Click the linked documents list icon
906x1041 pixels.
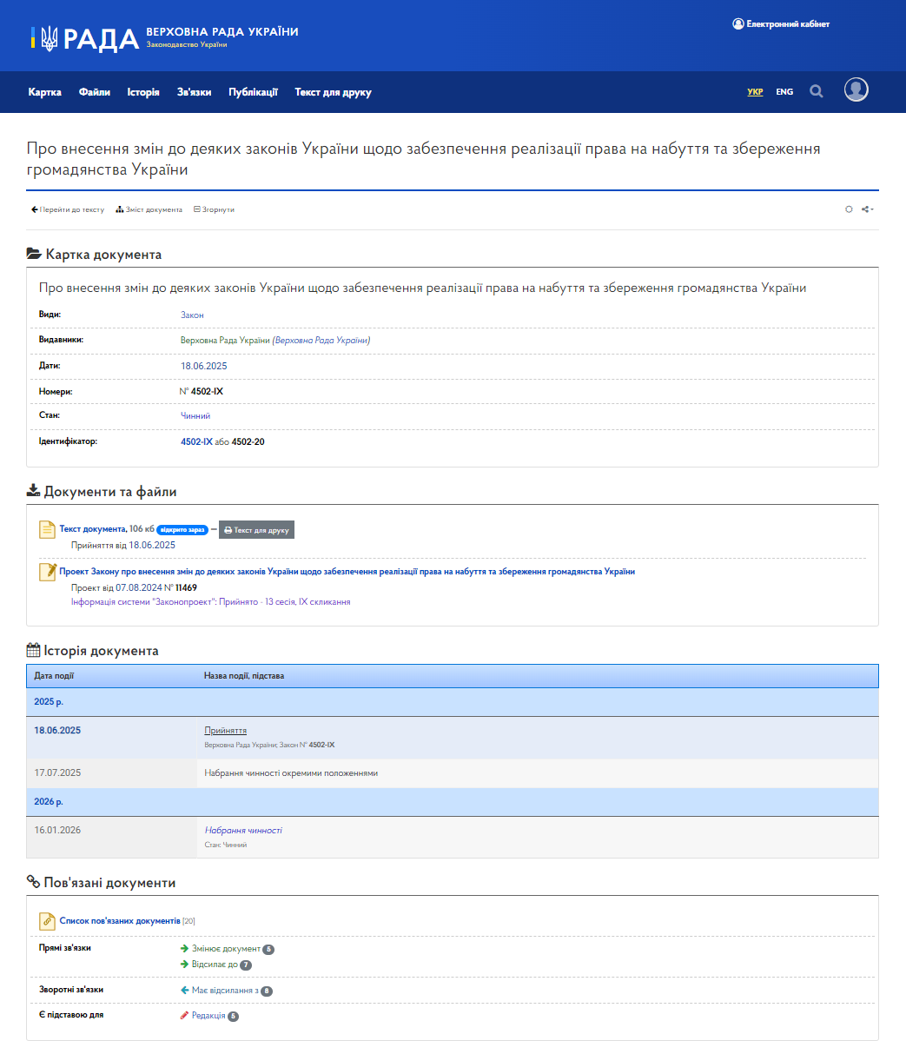(47, 921)
